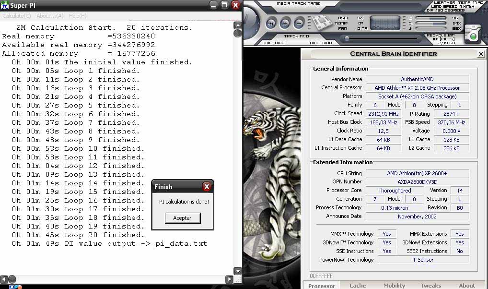Click the FSB Speed value 370,06 MHz
488x289 pixels.
pos(451,122)
